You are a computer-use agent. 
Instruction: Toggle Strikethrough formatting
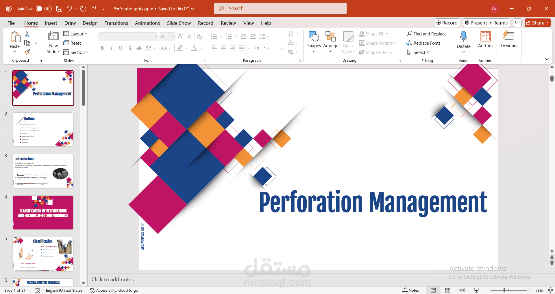139,48
